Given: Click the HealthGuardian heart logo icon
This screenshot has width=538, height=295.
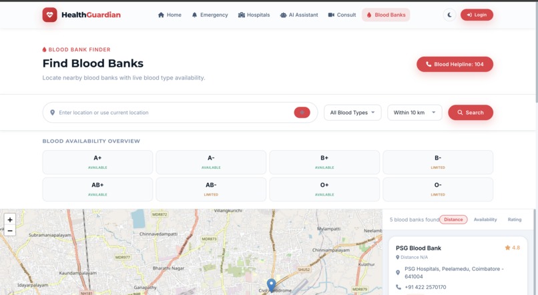Looking at the screenshot, I should (50, 15).
